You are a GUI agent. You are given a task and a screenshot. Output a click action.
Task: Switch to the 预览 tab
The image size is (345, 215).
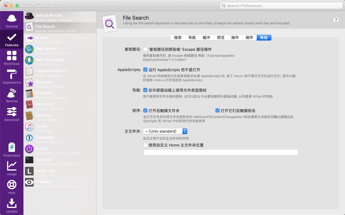click(x=221, y=38)
